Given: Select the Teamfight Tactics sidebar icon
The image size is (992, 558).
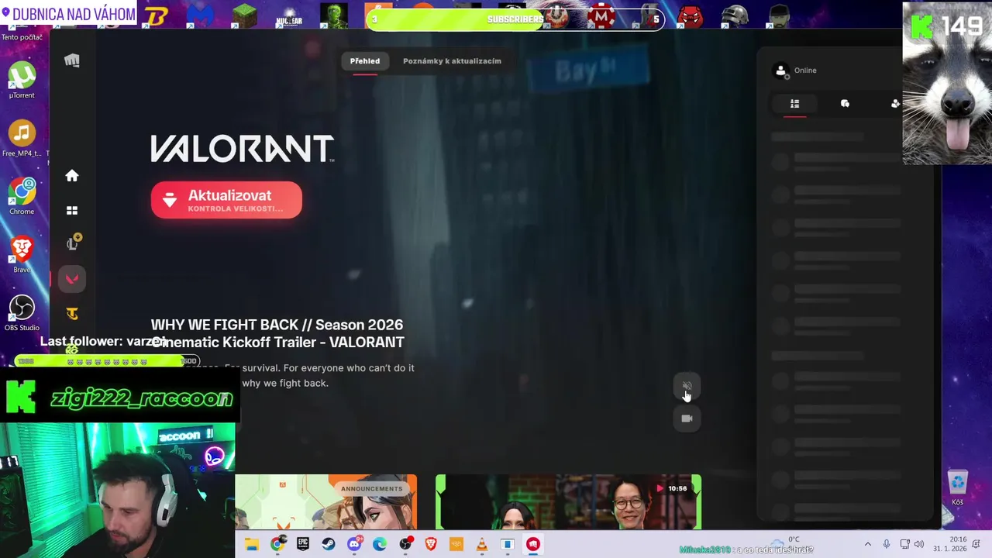Looking at the screenshot, I should click(72, 314).
